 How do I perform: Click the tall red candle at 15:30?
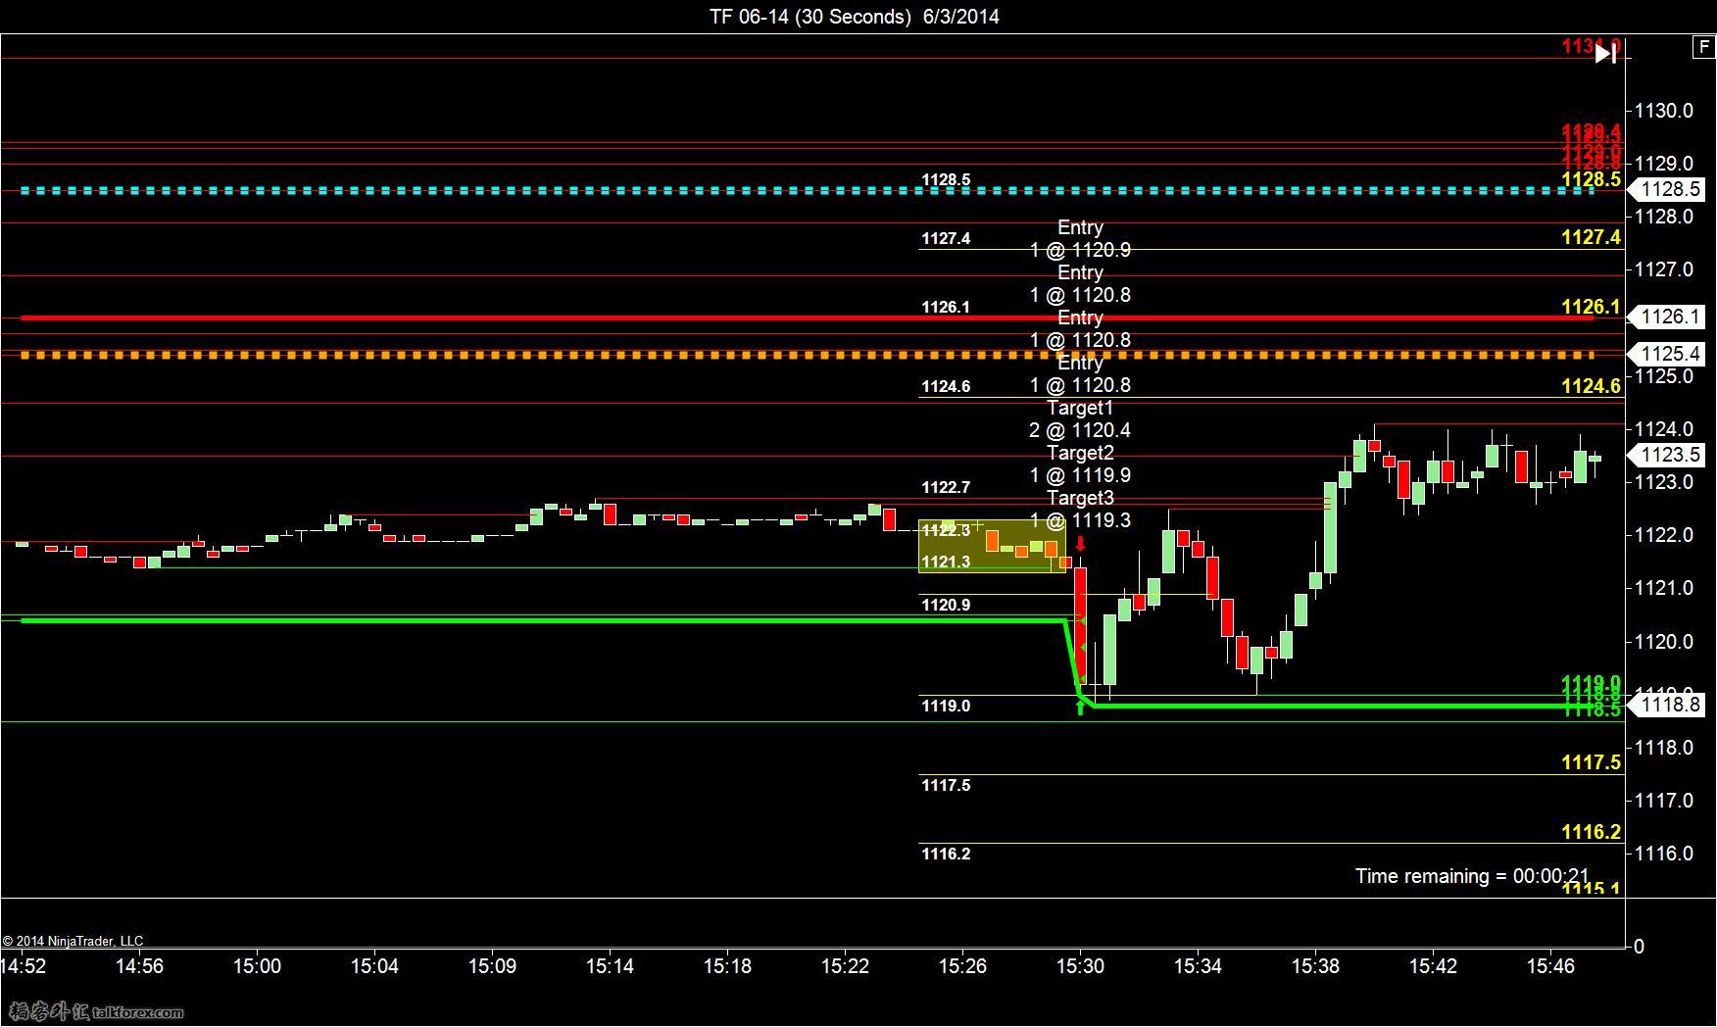point(1081,626)
